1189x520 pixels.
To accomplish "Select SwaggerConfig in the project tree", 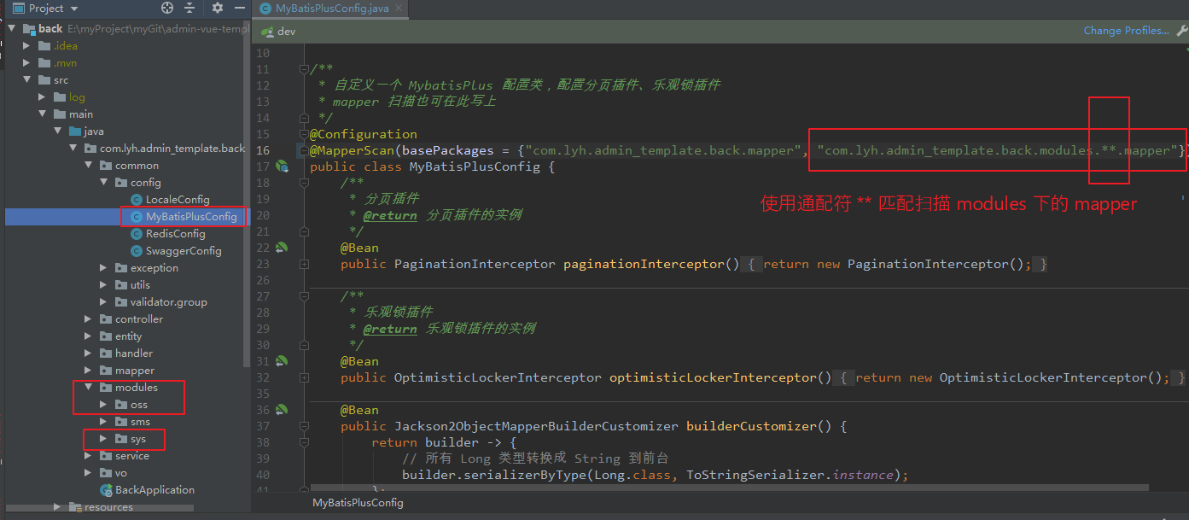I will [x=184, y=251].
